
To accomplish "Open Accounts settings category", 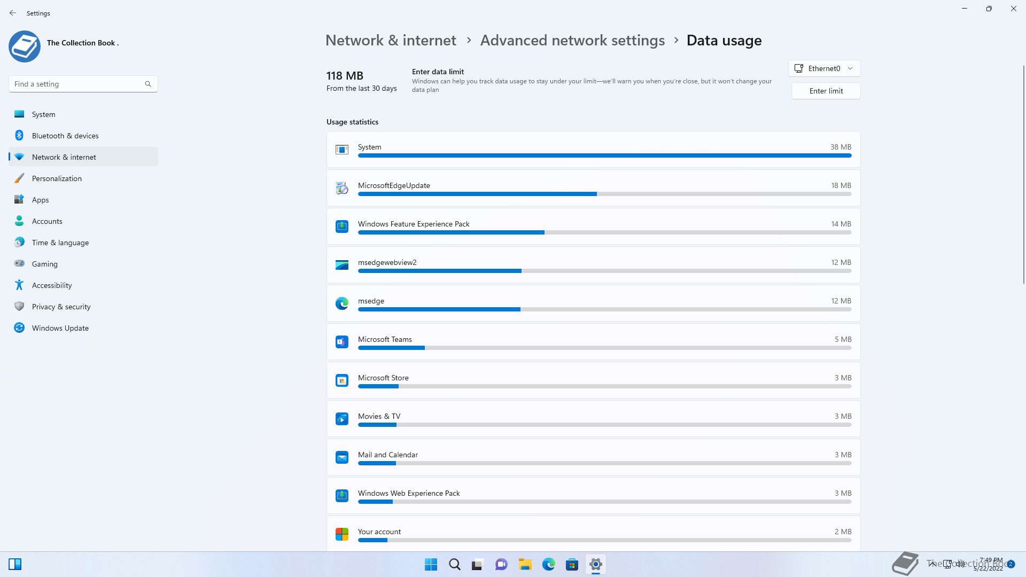I will (83, 221).
